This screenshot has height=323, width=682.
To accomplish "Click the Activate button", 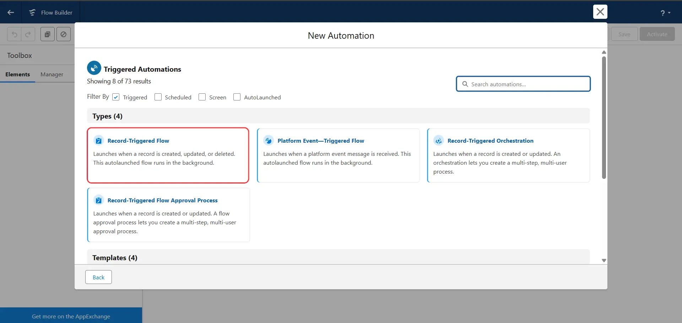I will pyautogui.click(x=657, y=34).
